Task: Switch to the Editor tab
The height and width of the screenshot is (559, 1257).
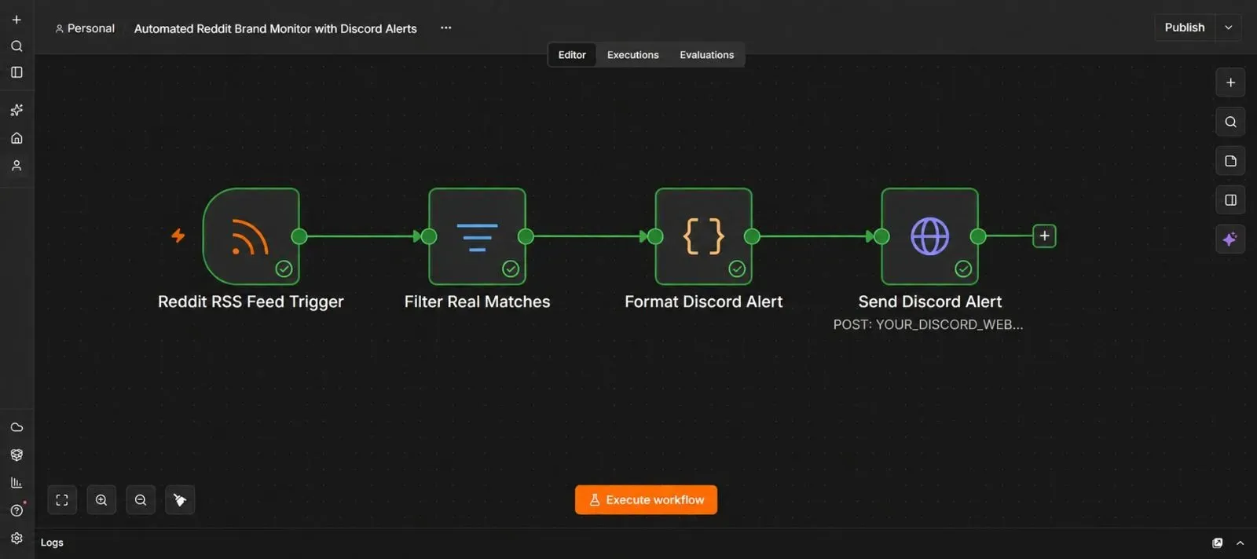Action: (572, 55)
